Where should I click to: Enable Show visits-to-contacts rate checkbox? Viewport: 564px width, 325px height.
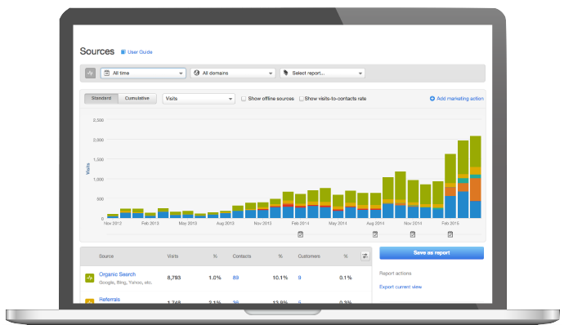301,99
